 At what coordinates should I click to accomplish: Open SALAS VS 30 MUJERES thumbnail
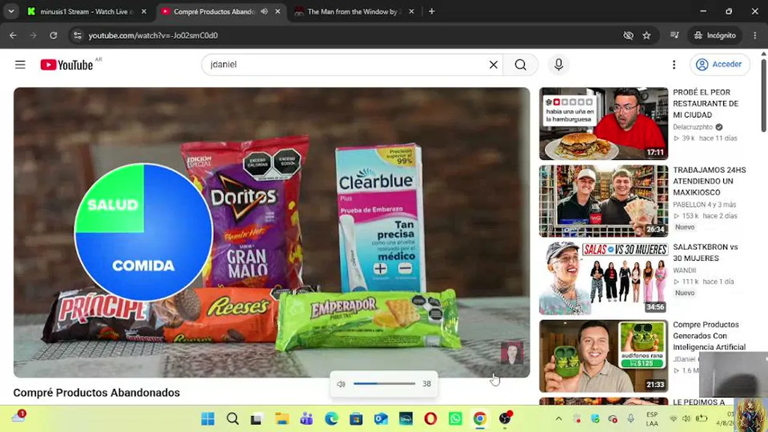[x=603, y=278]
